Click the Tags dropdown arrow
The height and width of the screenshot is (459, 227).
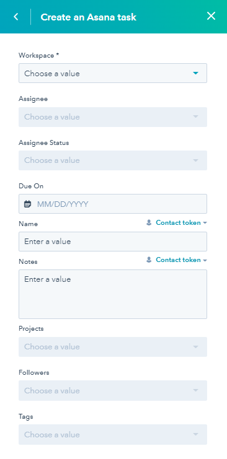coord(195,434)
